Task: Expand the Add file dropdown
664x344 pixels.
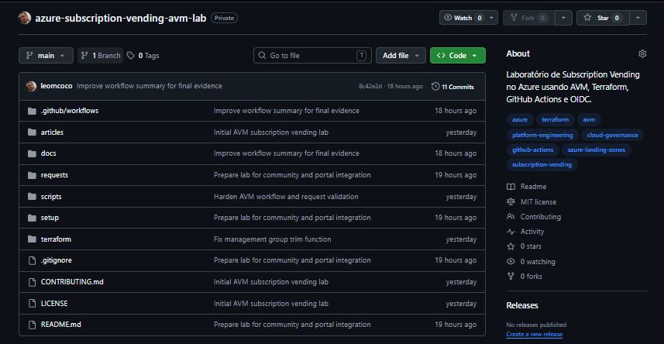Action: tap(401, 56)
